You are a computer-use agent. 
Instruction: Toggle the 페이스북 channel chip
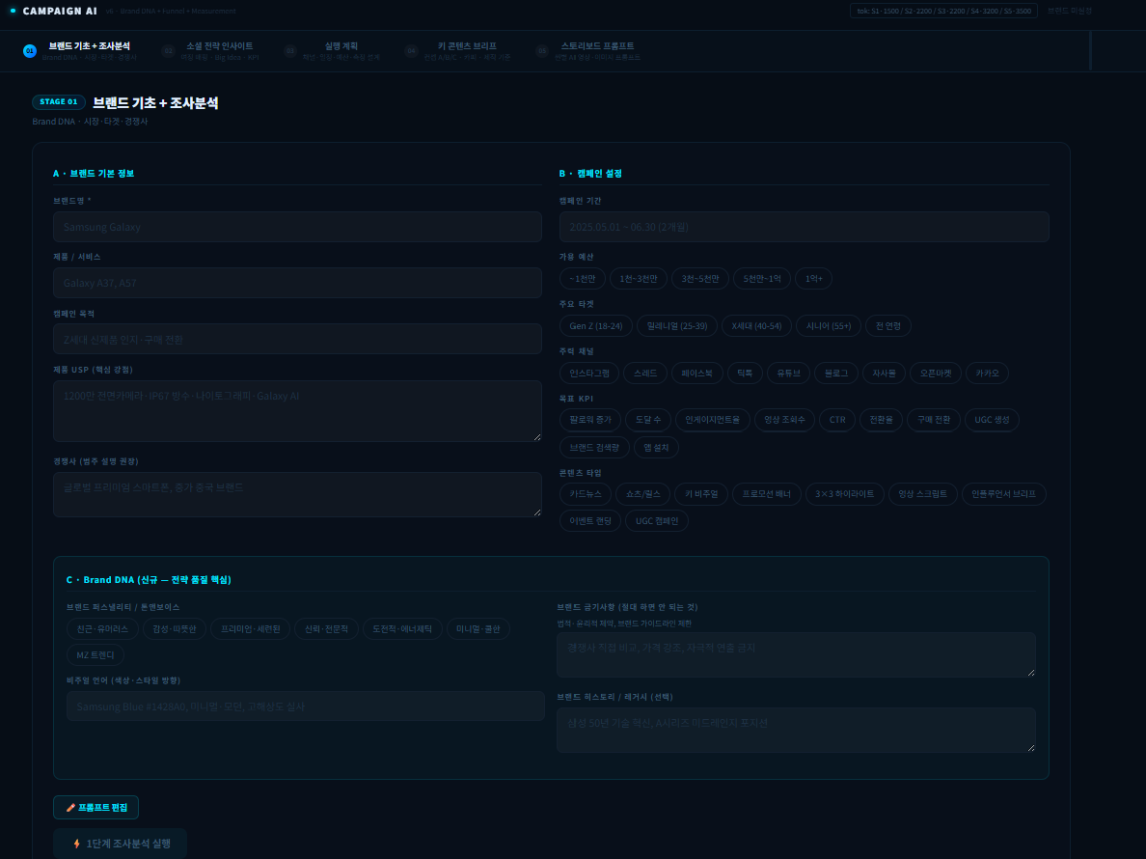pos(696,373)
